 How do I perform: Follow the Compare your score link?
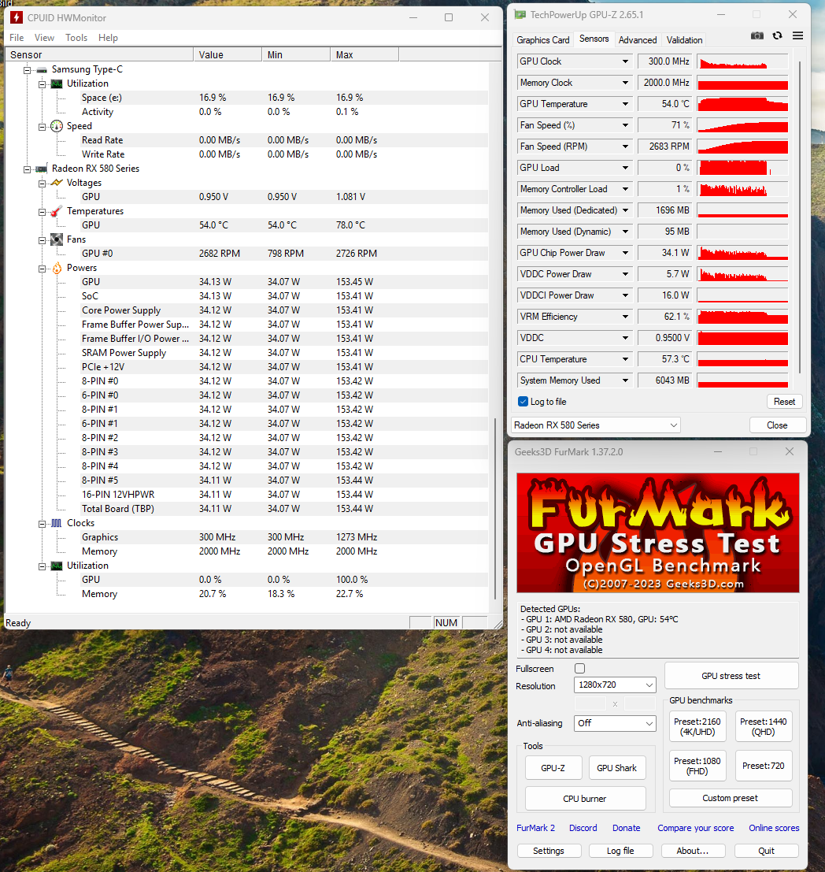point(695,828)
